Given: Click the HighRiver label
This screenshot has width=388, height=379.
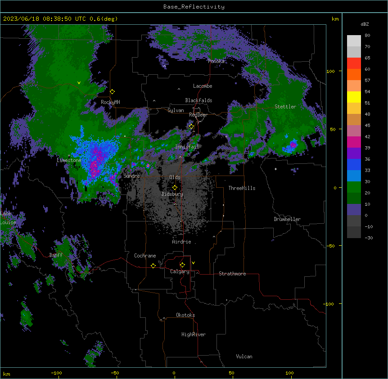Looking at the screenshot, I should click(x=194, y=334).
